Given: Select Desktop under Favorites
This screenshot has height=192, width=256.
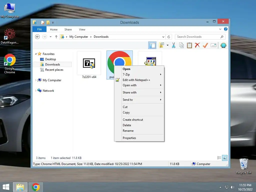Looking at the screenshot, I should 50,59.
